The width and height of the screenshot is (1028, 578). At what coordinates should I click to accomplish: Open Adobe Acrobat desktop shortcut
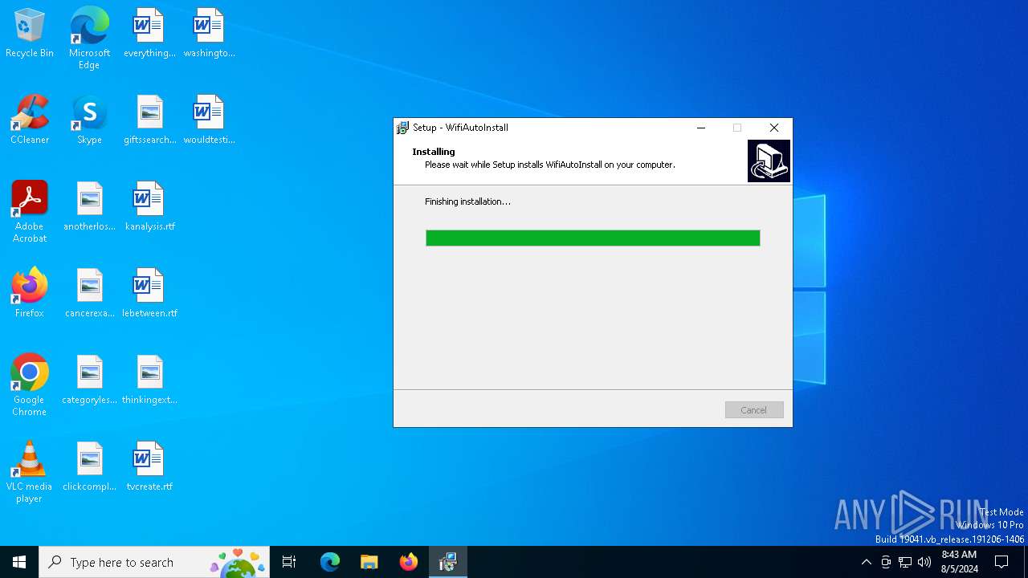30,212
